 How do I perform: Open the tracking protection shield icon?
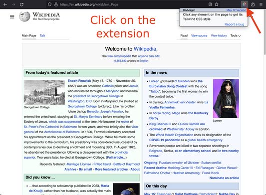[x=49, y=4]
